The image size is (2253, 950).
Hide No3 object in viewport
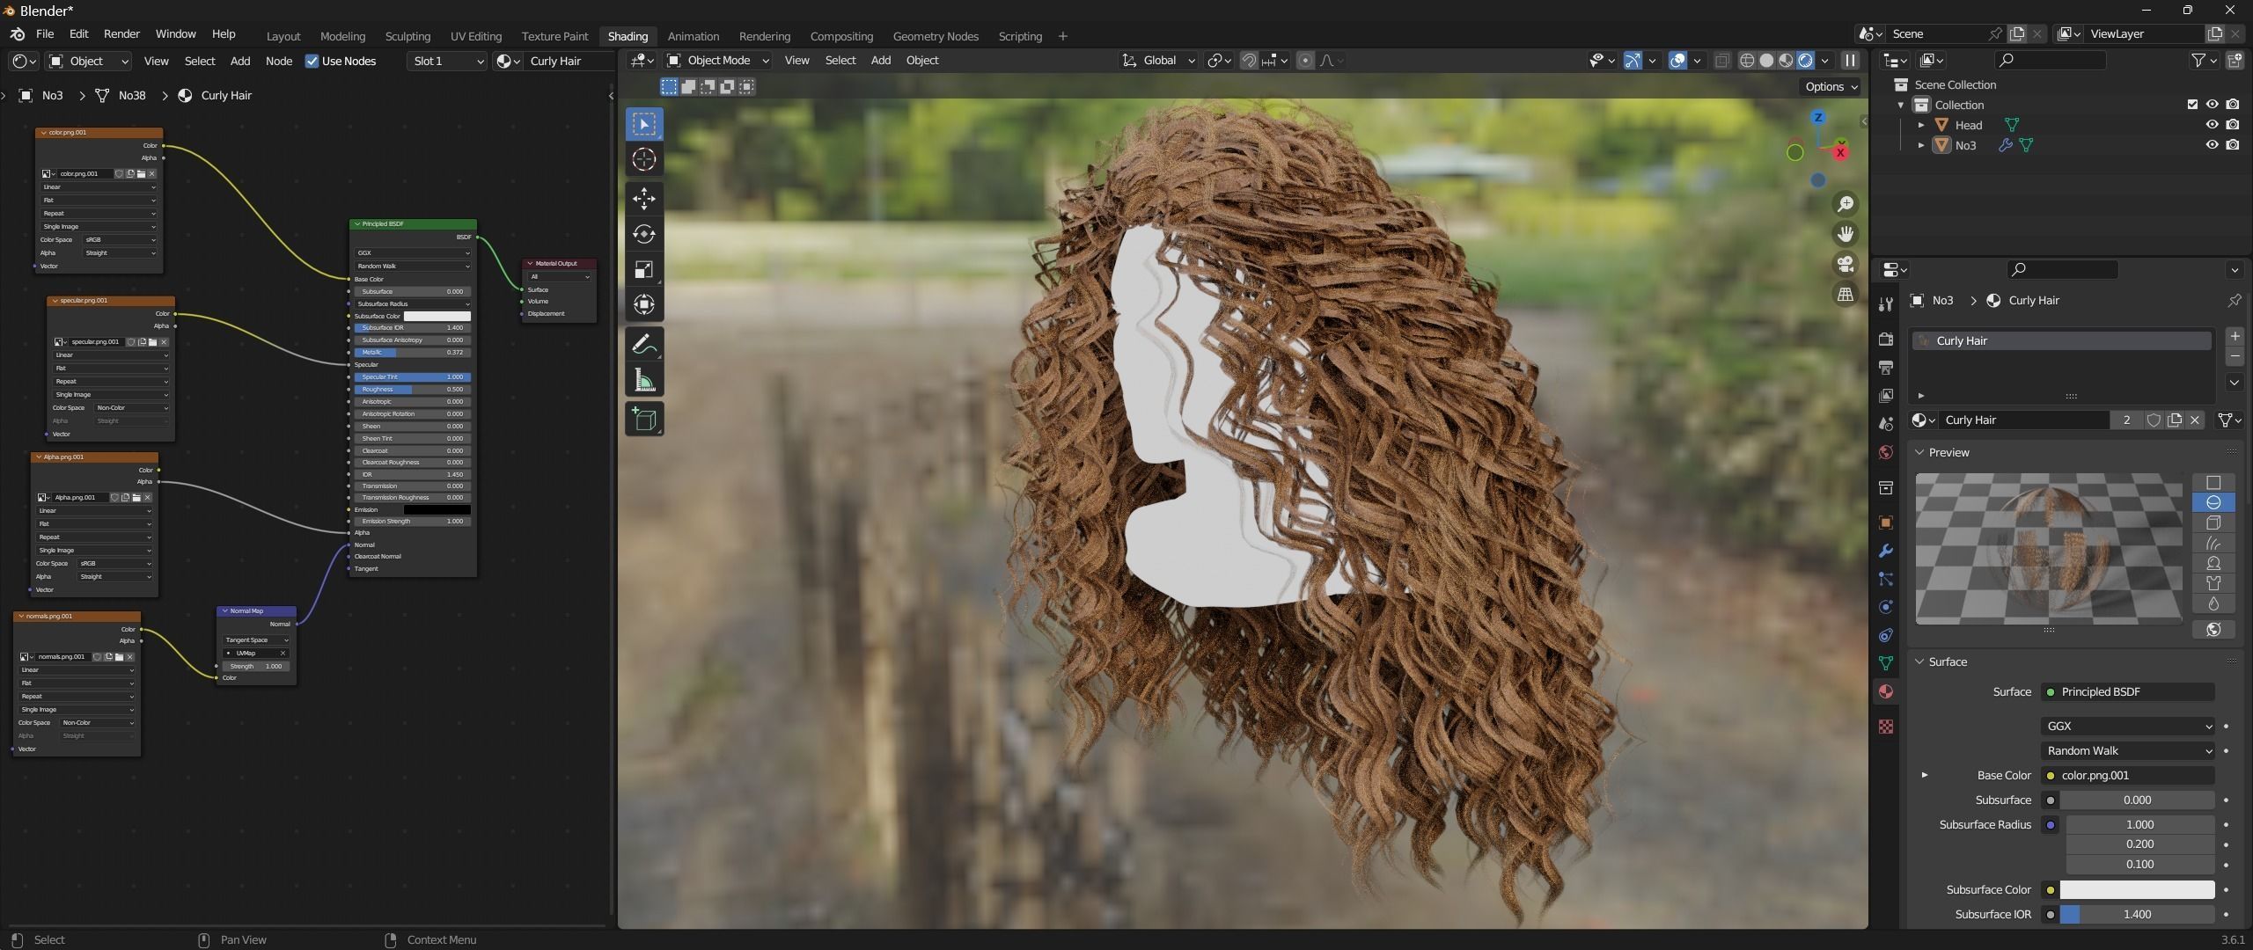(x=2212, y=145)
